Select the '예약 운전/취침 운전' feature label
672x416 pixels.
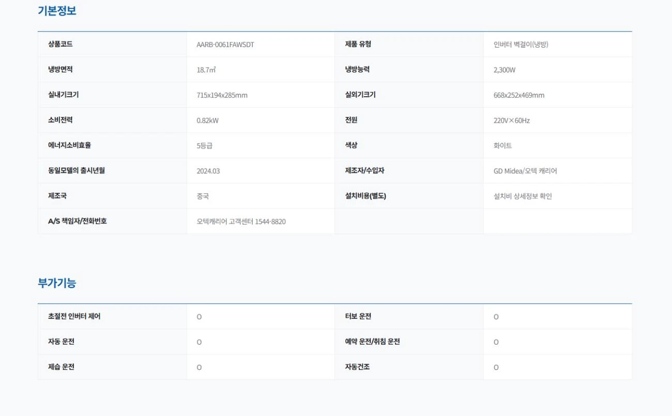tap(373, 341)
